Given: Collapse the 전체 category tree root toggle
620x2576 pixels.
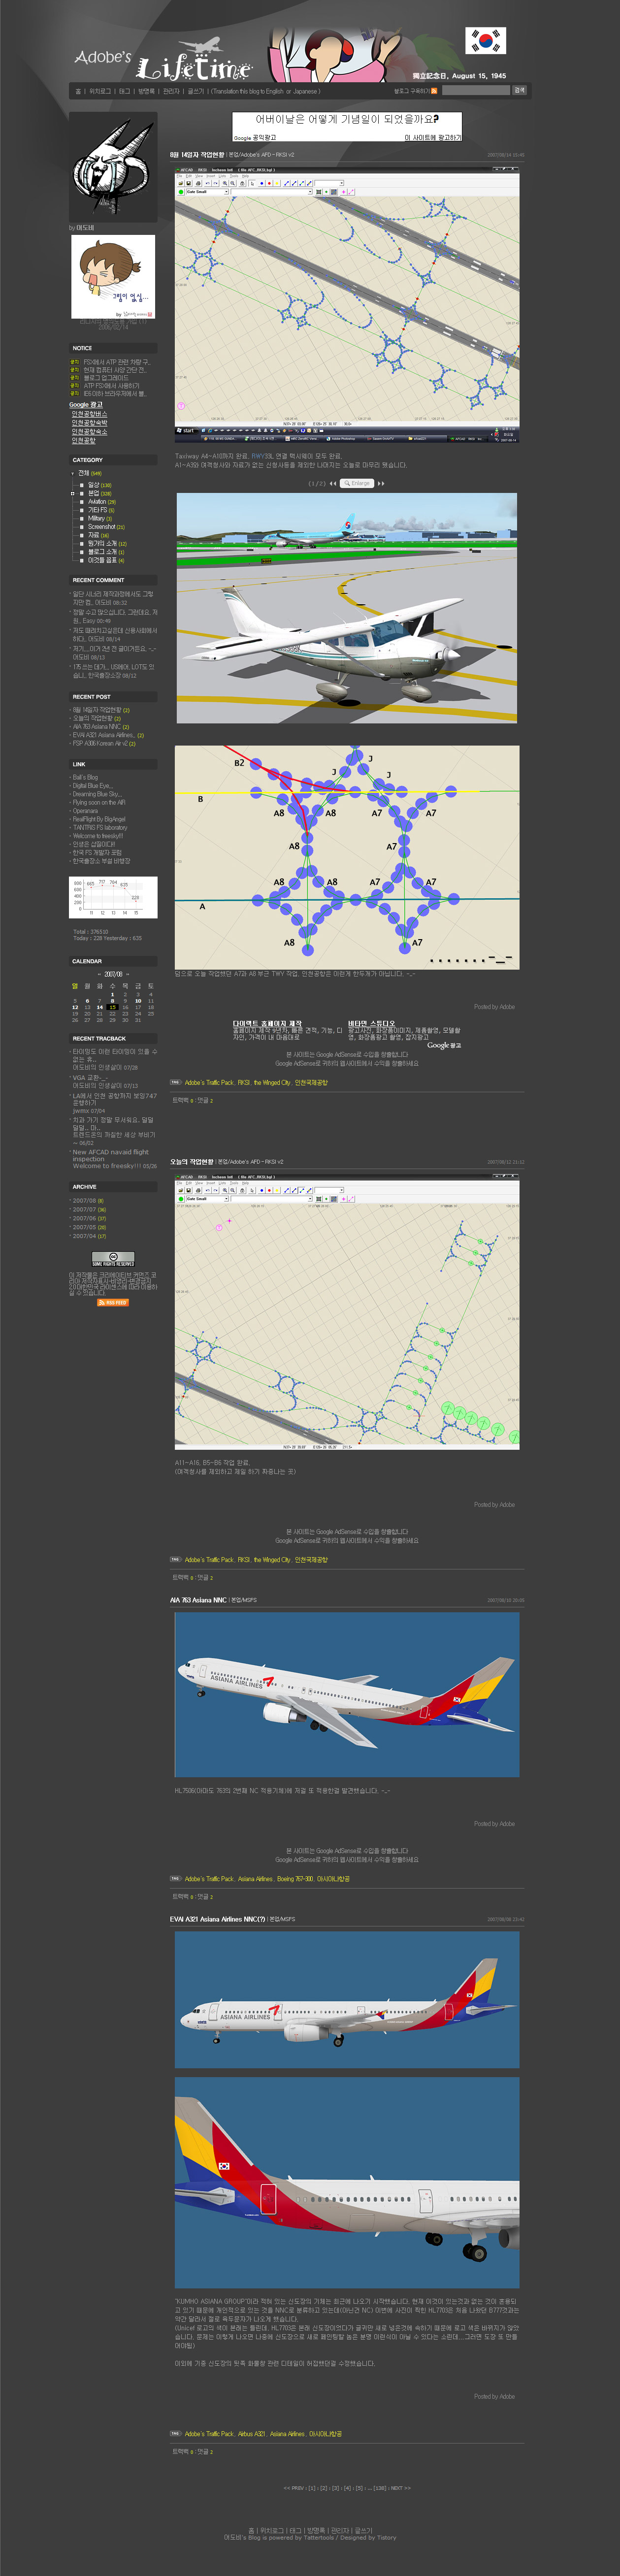Looking at the screenshot, I should [x=72, y=473].
